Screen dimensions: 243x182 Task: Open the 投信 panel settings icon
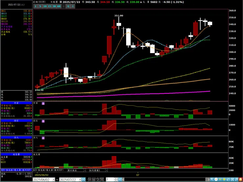pyautogui.click(x=43, y=121)
